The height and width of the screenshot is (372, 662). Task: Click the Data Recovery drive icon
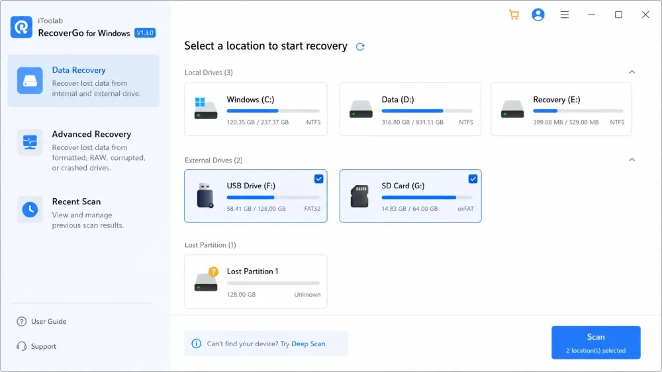pyautogui.click(x=30, y=81)
